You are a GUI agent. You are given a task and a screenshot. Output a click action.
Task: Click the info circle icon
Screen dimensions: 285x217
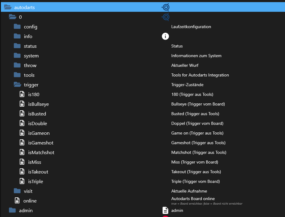[165, 36]
